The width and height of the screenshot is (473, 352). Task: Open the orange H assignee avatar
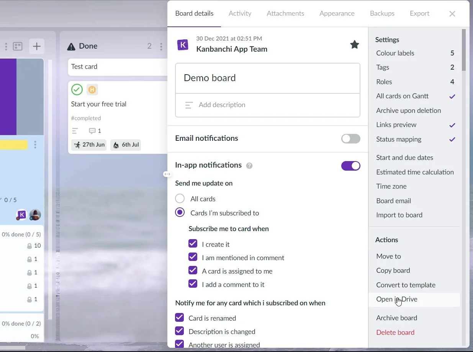coord(92,90)
